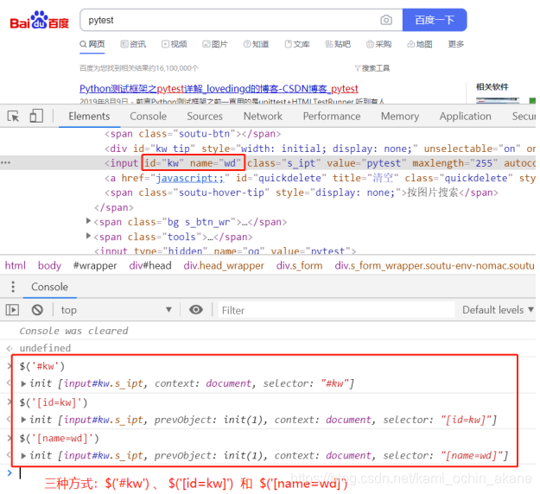Expand the $('[id=kw]') init result
The height and width of the screenshot is (494, 540).
(x=23, y=420)
